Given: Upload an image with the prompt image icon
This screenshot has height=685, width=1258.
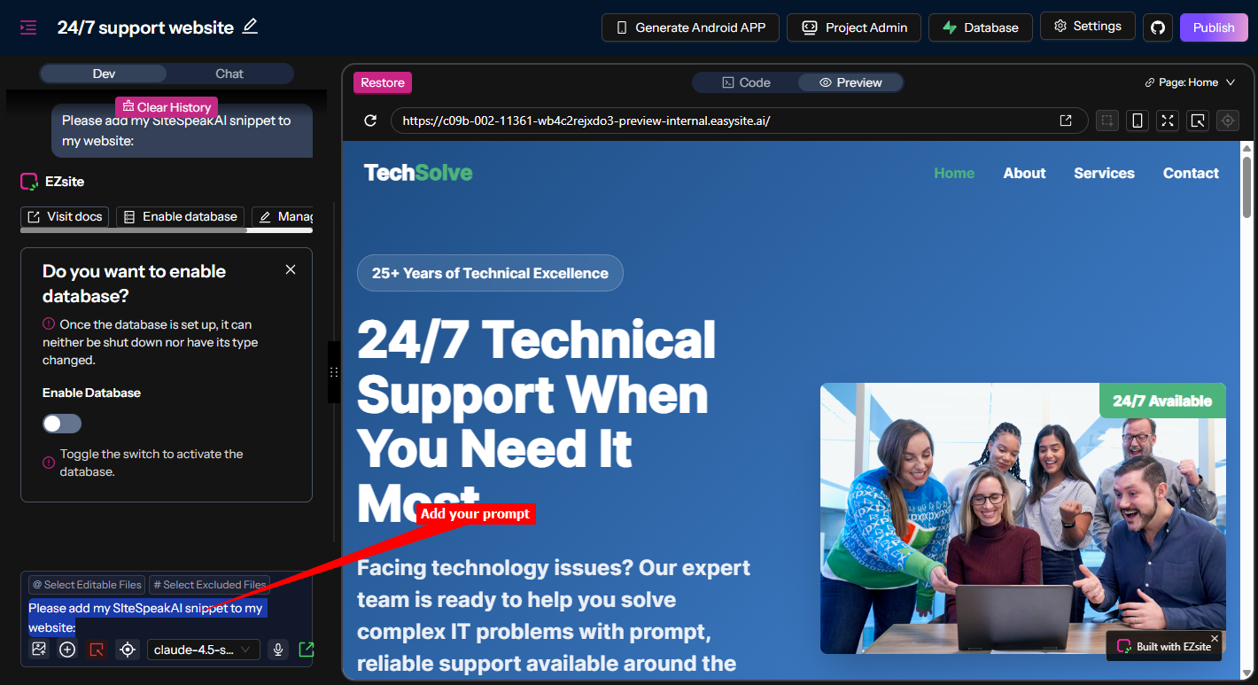Looking at the screenshot, I should pyautogui.click(x=38, y=650).
